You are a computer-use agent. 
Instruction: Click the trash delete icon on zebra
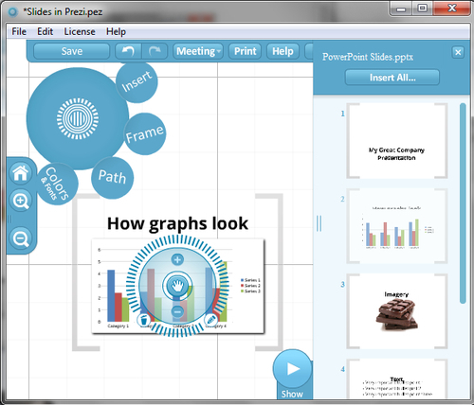coord(144,320)
